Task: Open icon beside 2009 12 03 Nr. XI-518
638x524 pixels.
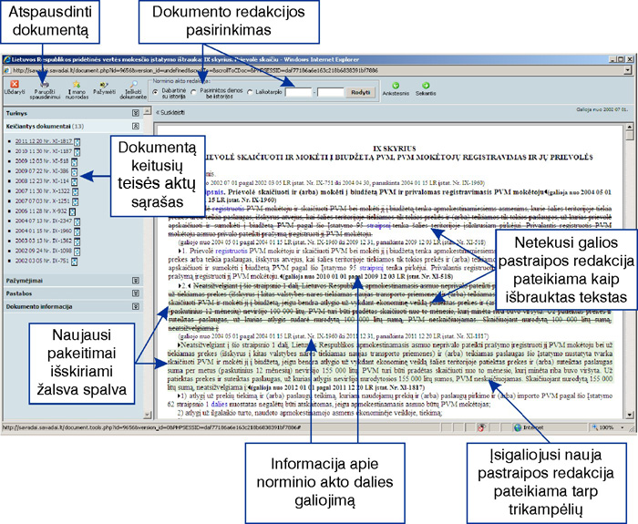Action: click(74, 161)
